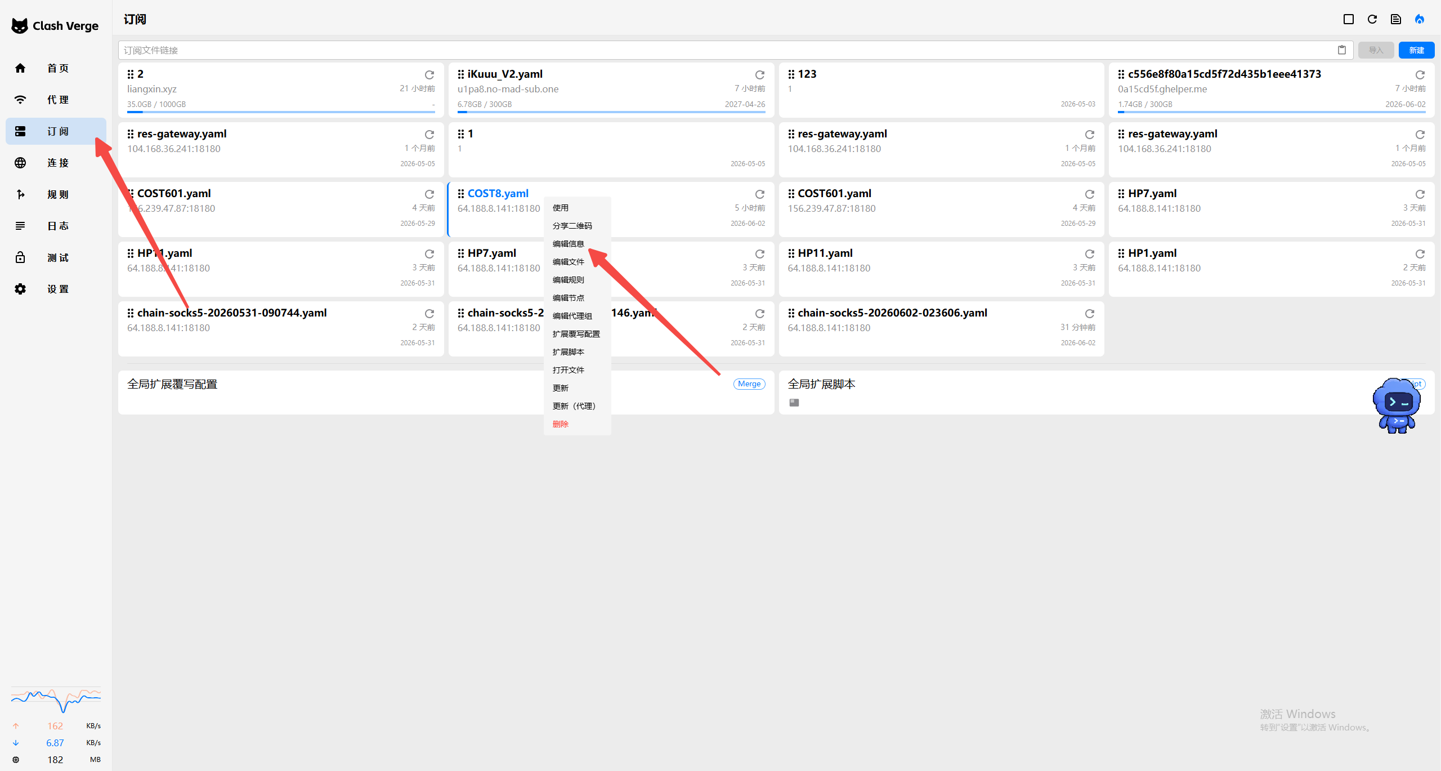Go to the Proxies (代理) wifi icon
Image resolution: width=1441 pixels, height=771 pixels.
(20, 100)
